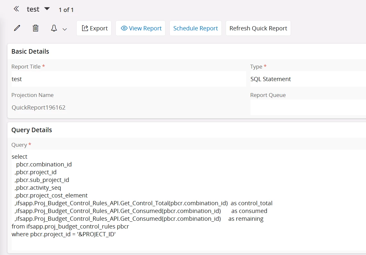Image resolution: width=366 pixels, height=255 pixels.
Task: Focus the empty Report Queue field
Action: tap(307, 108)
